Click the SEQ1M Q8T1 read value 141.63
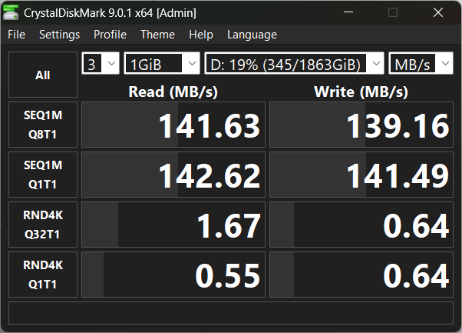The height and width of the screenshot is (333, 462). pos(173,125)
